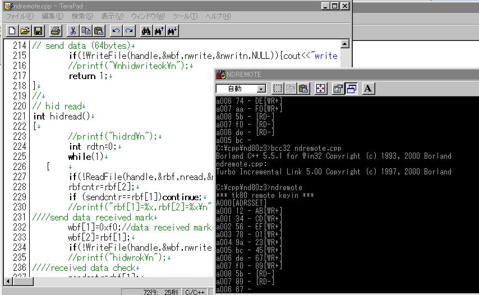Click the 'rbfcntr=rbf[2];' code line

(x=102, y=187)
